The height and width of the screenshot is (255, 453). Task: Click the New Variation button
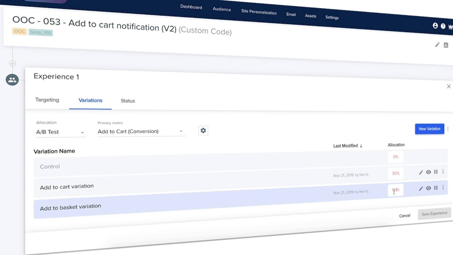[429, 129]
